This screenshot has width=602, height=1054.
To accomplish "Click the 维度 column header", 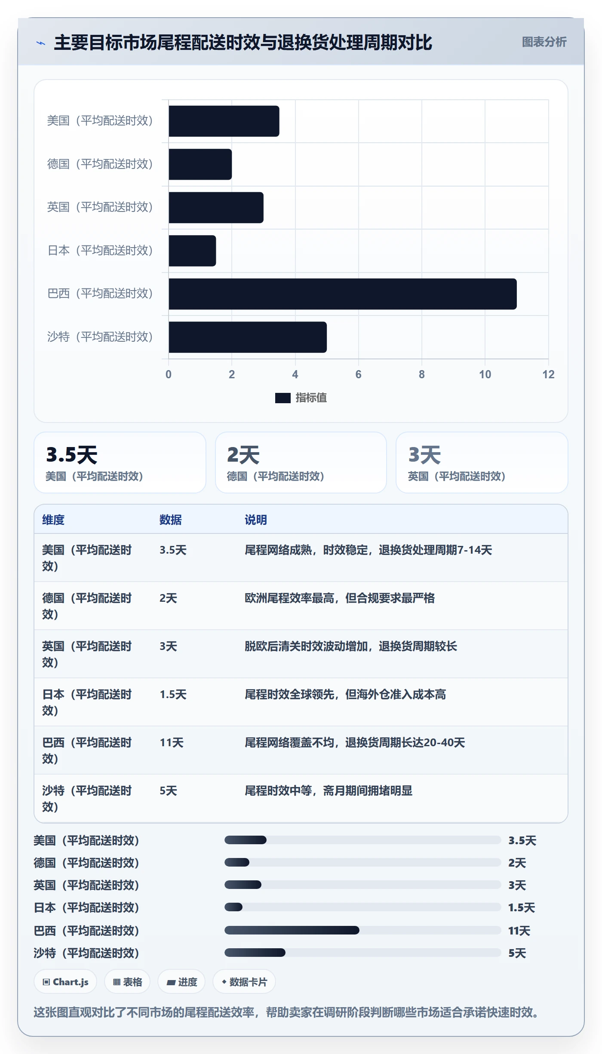I will (x=53, y=520).
